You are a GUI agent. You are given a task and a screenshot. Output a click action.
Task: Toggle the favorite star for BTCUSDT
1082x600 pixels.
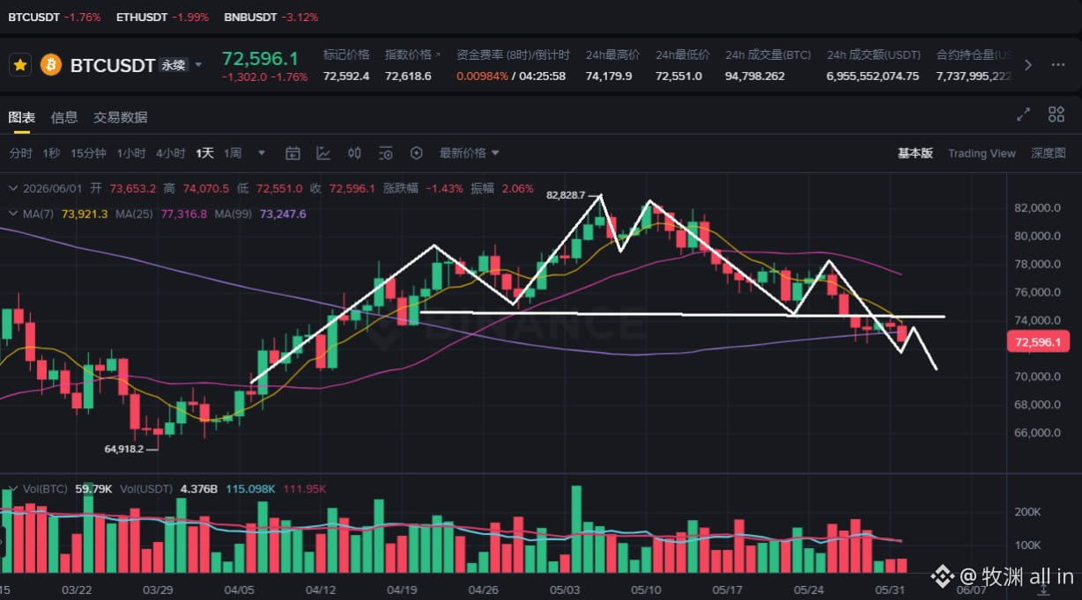pos(20,65)
